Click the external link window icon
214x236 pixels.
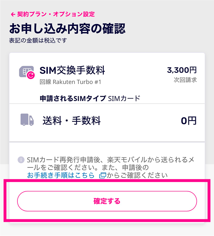point(102,175)
